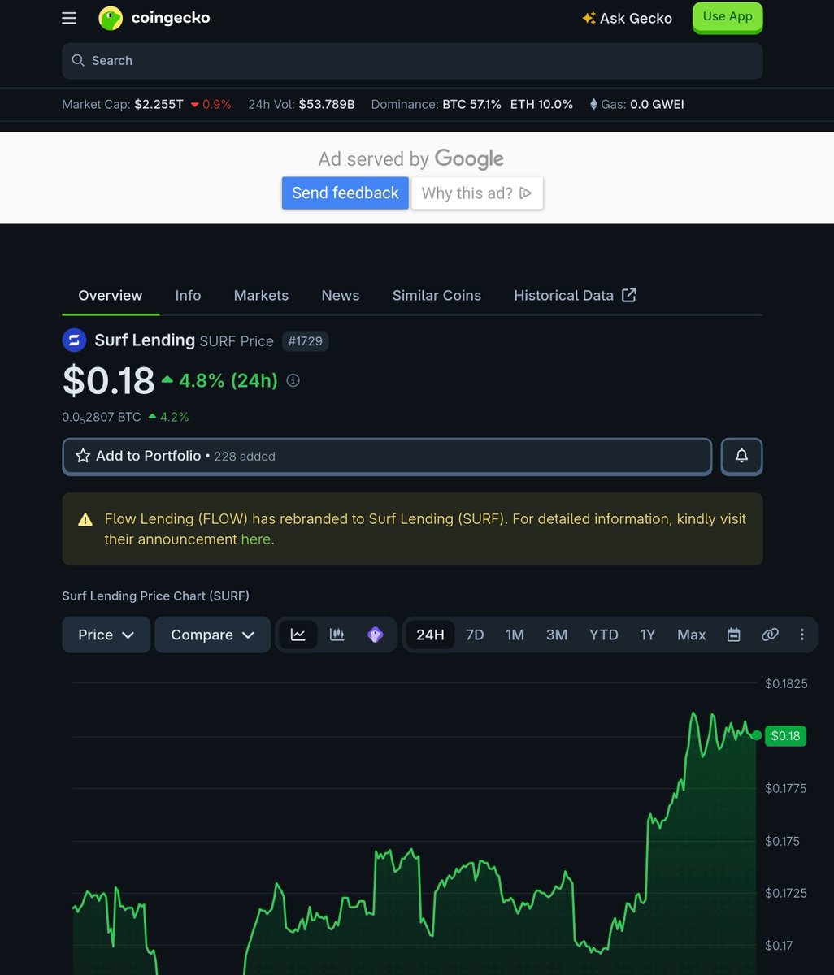Screen dimensions: 834x975
Task: Click BTC 57.1% dominance
Action: [x=471, y=104]
